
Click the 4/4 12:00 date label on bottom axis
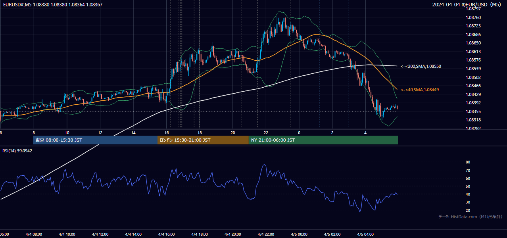[100, 234]
